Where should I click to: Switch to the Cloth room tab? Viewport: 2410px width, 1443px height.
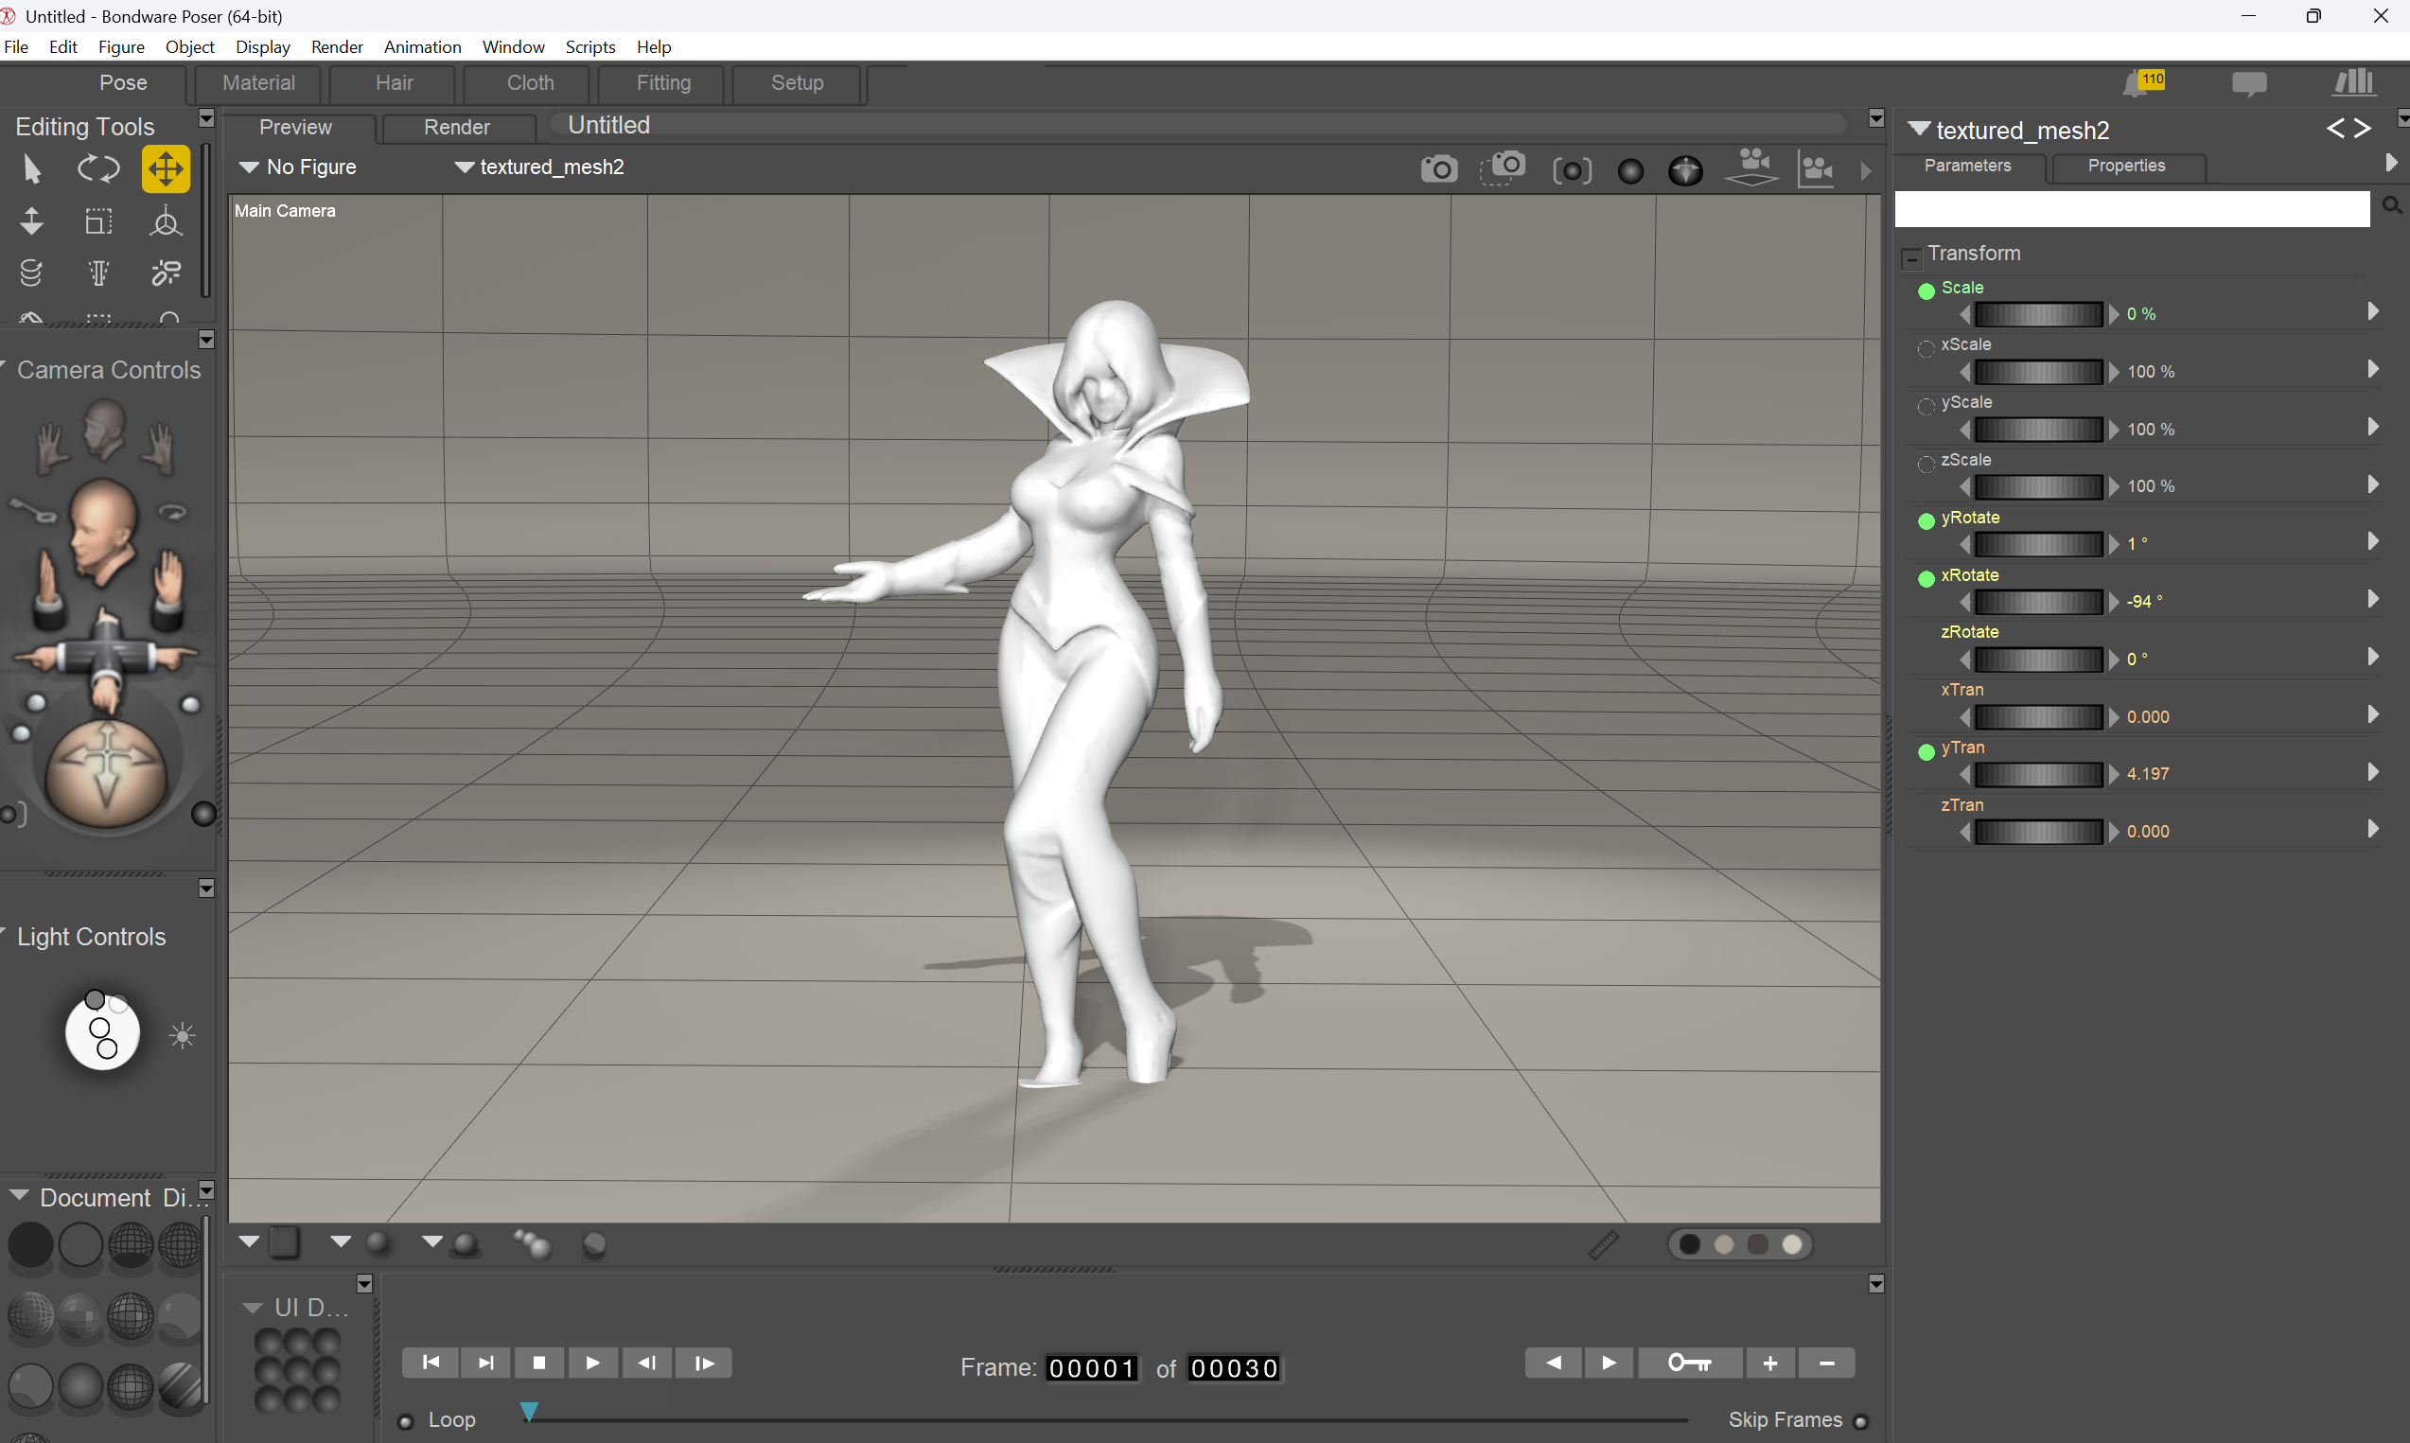531,83
